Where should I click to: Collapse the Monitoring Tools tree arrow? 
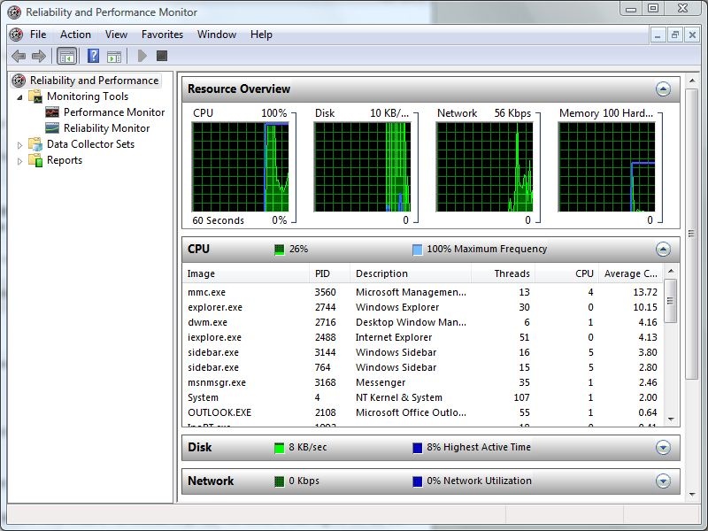pos(19,97)
